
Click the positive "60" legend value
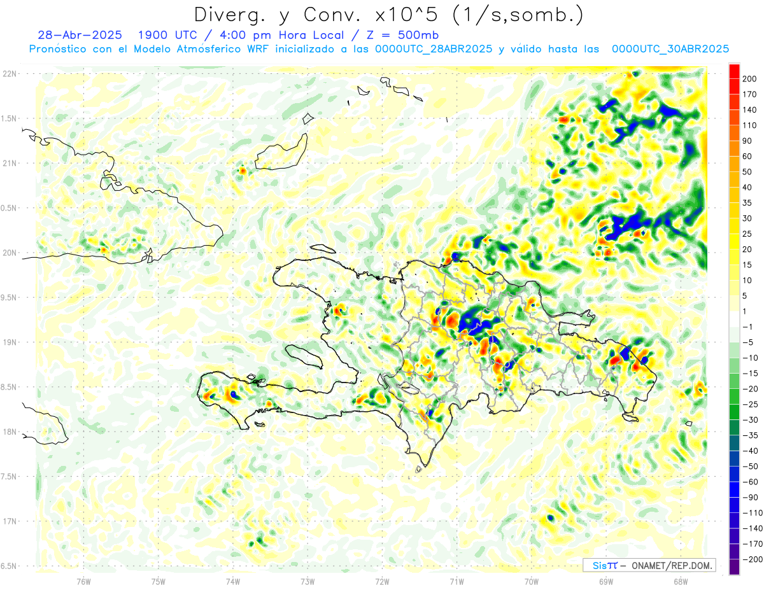coord(747,157)
